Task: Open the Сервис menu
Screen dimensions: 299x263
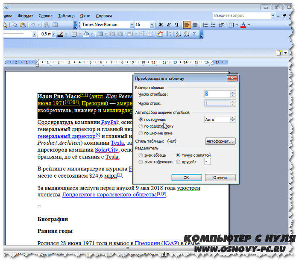Action: [x=45, y=16]
